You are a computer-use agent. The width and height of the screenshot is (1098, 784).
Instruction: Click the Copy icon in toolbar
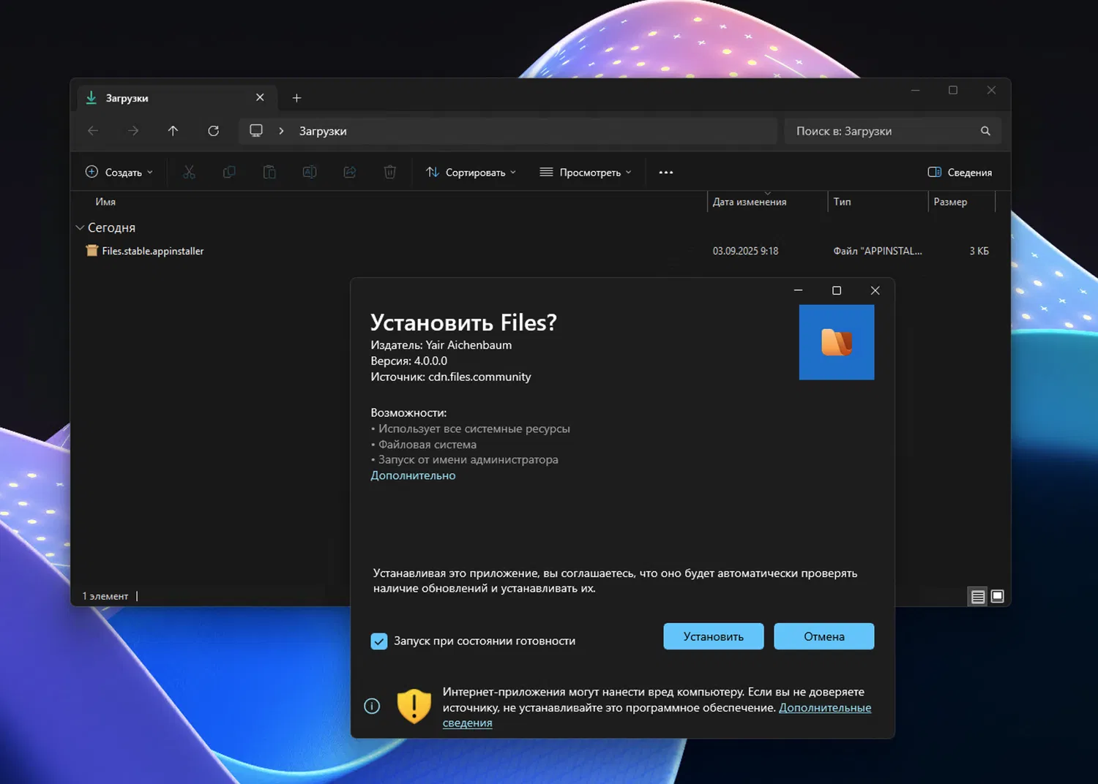pos(229,172)
